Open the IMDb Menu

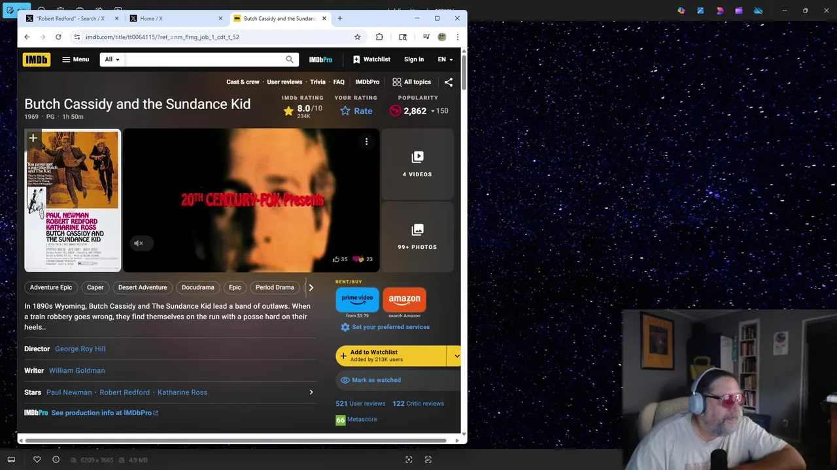click(x=75, y=59)
